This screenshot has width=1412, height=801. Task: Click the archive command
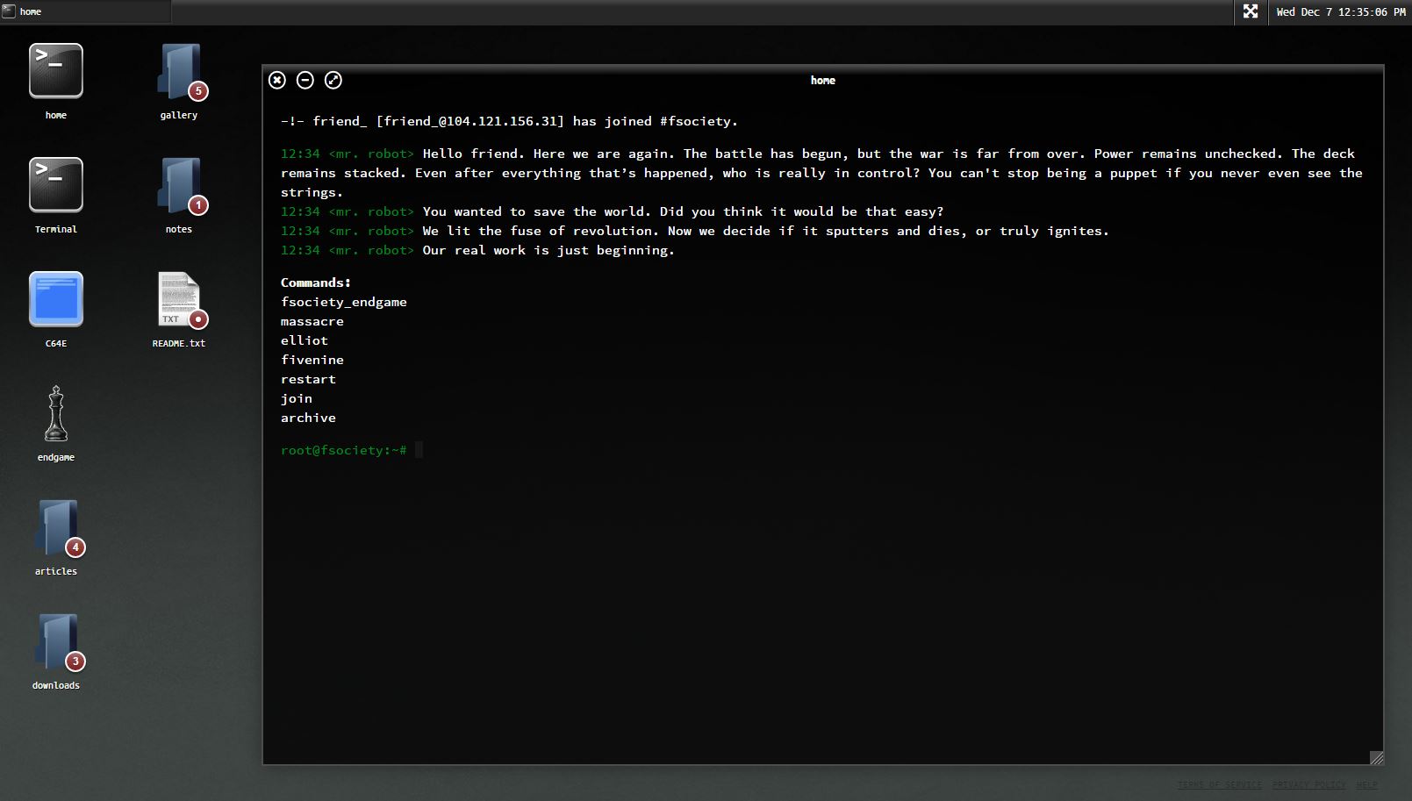pos(308,418)
